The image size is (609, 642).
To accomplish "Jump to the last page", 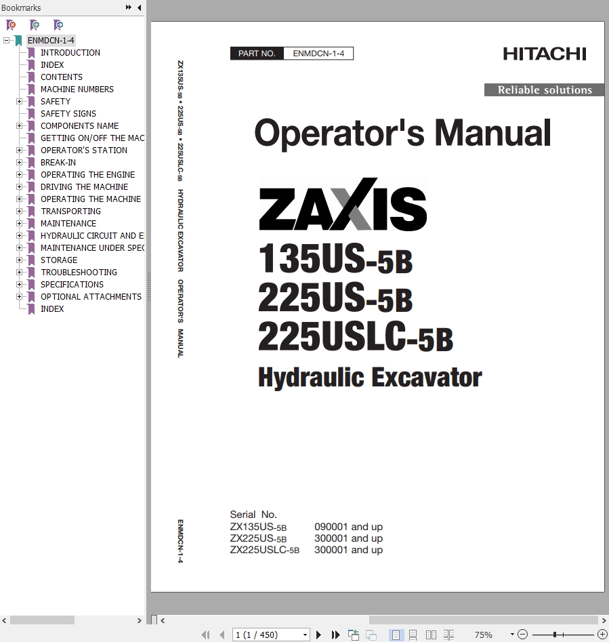I will (335, 635).
